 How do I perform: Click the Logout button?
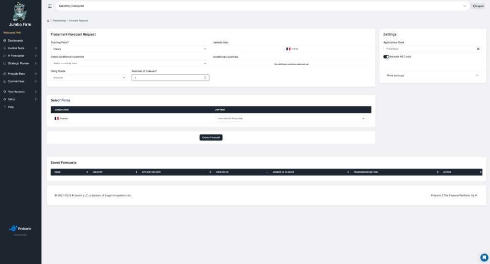point(478,6)
